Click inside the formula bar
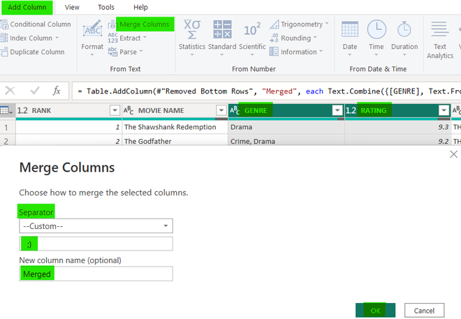461x319 pixels. pyautogui.click(x=266, y=91)
